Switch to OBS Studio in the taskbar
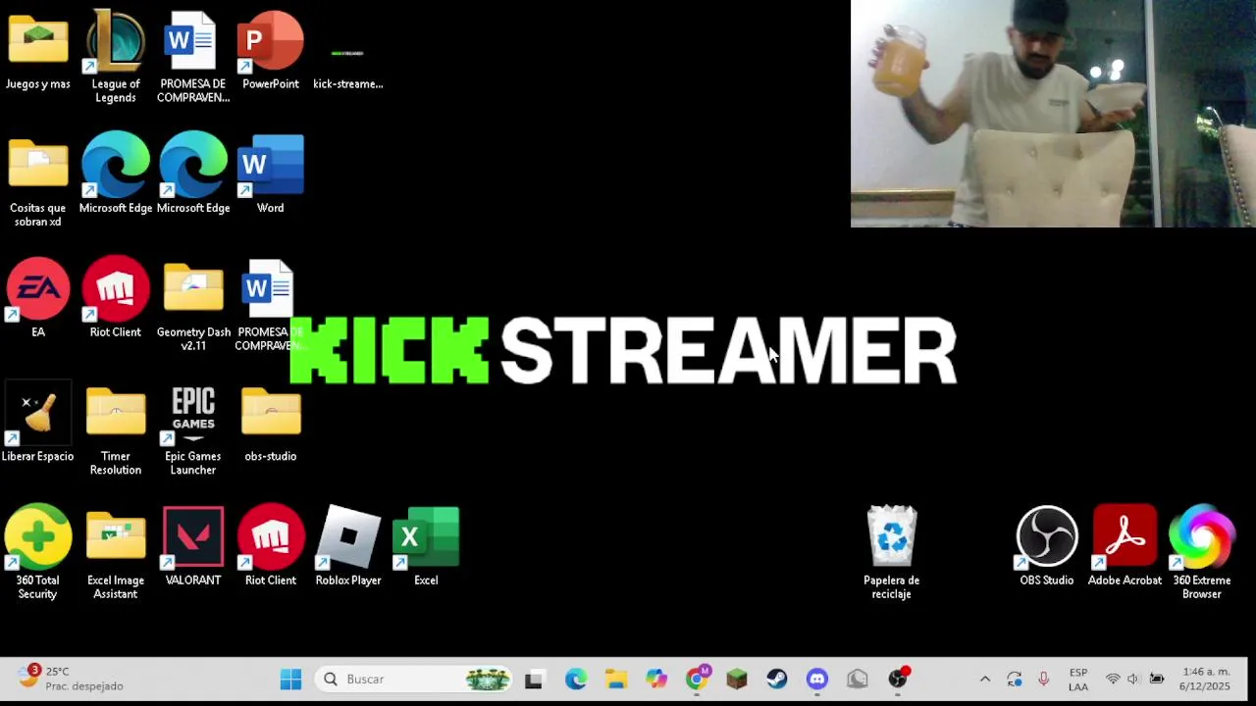Viewport: 1256px width, 706px height. coord(898,679)
